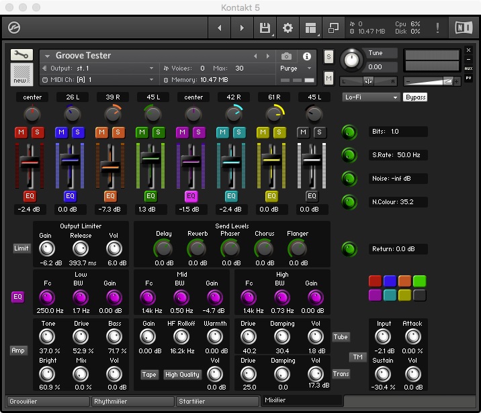
Task: Click the camera snapshot icon
Action: (x=287, y=56)
